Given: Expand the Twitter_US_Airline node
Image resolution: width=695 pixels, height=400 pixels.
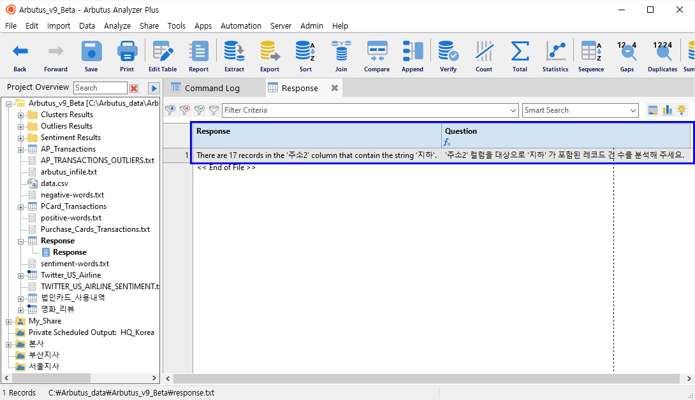Looking at the screenshot, I should [x=20, y=276].
